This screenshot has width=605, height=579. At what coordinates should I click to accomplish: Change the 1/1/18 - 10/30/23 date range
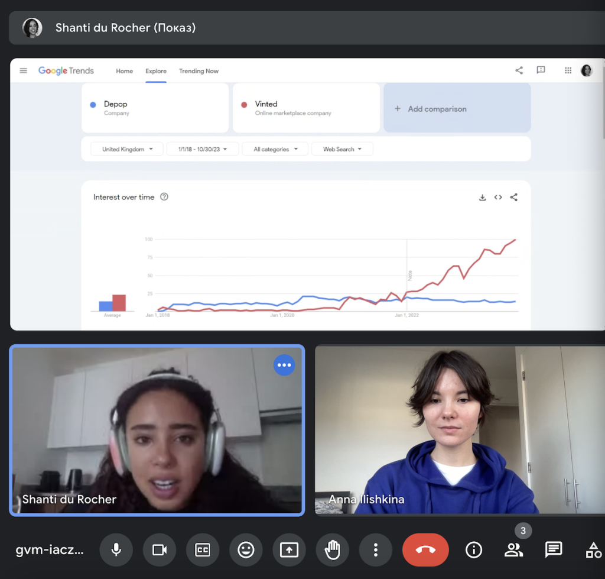pos(203,149)
